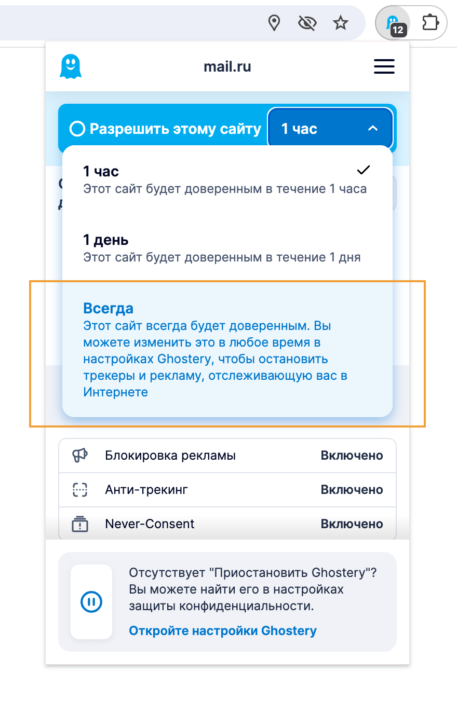
Task: Click the "Анти-трекинг" row
Action: [x=227, y=490]
